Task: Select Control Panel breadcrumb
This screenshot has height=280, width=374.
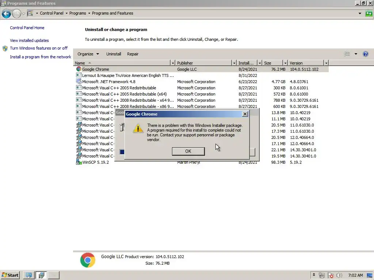Action: tap(51, 13)
